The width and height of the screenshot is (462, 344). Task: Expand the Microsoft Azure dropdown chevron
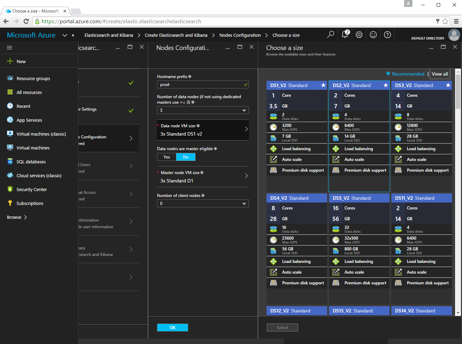click(64, 35)
